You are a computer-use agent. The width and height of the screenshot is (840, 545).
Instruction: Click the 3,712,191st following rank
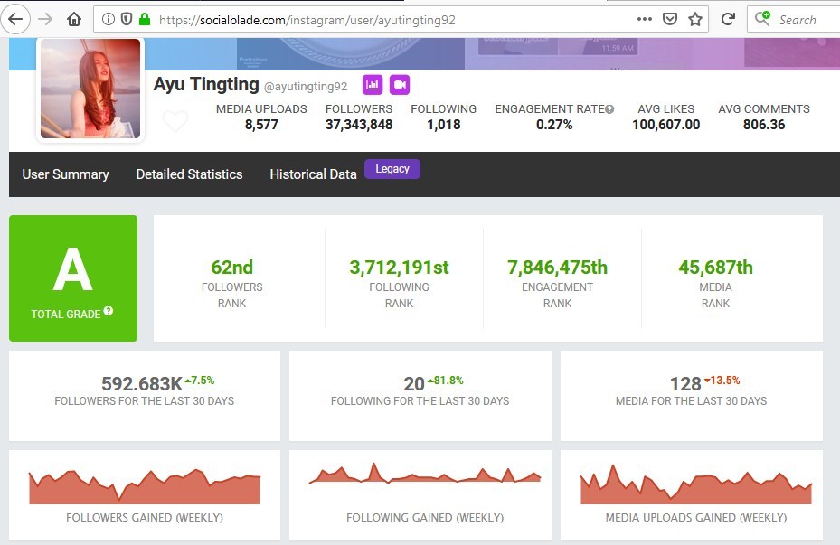(399, 268)
